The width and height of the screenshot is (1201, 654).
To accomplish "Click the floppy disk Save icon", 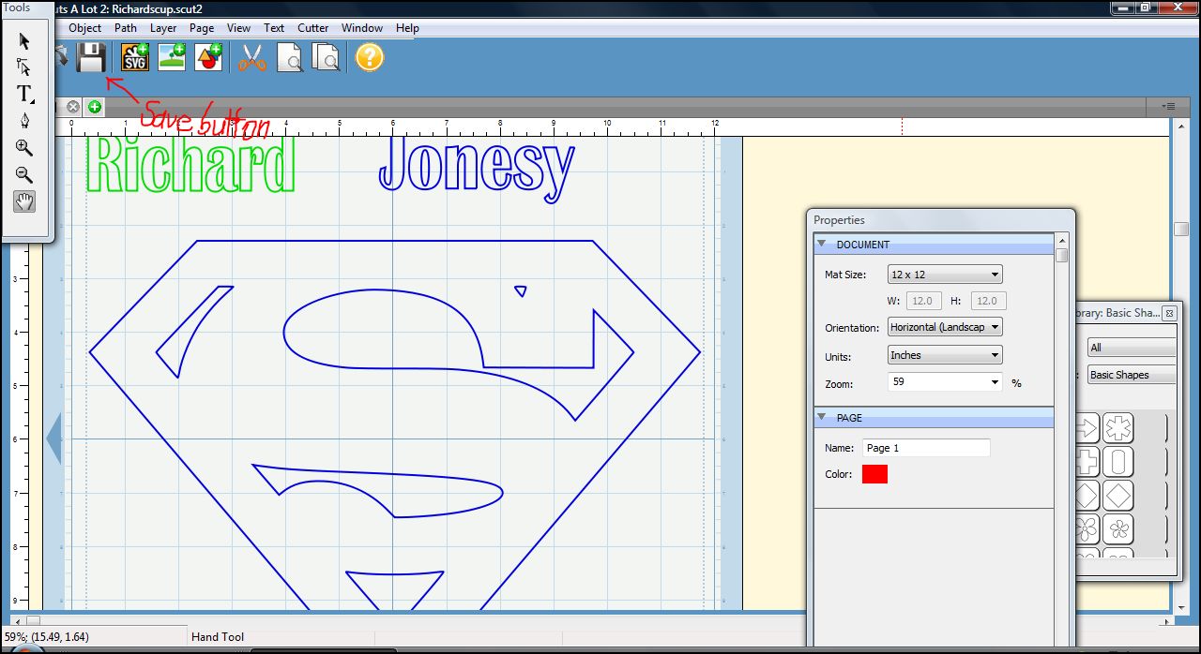I will (91, 57).
